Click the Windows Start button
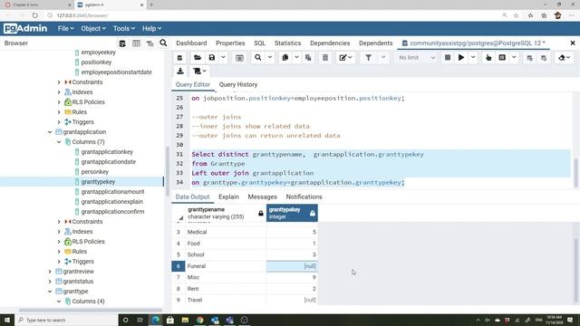The width and height of the screenshot is (580, 326). [7, 320]
